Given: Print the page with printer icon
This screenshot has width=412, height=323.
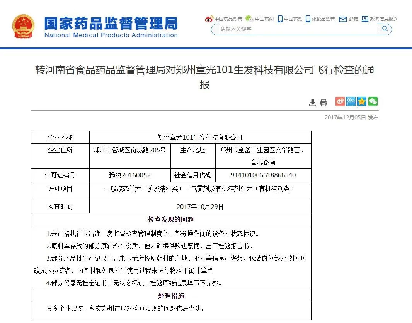Looking at the screenshot, I should (324, 103).
